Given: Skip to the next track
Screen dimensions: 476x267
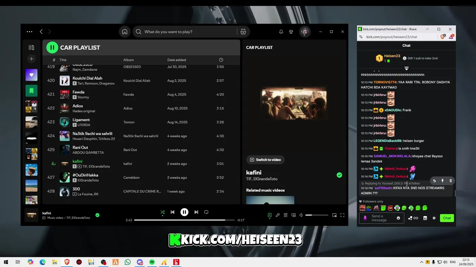Looking at the screenshot, I should (x=196, y=212).
